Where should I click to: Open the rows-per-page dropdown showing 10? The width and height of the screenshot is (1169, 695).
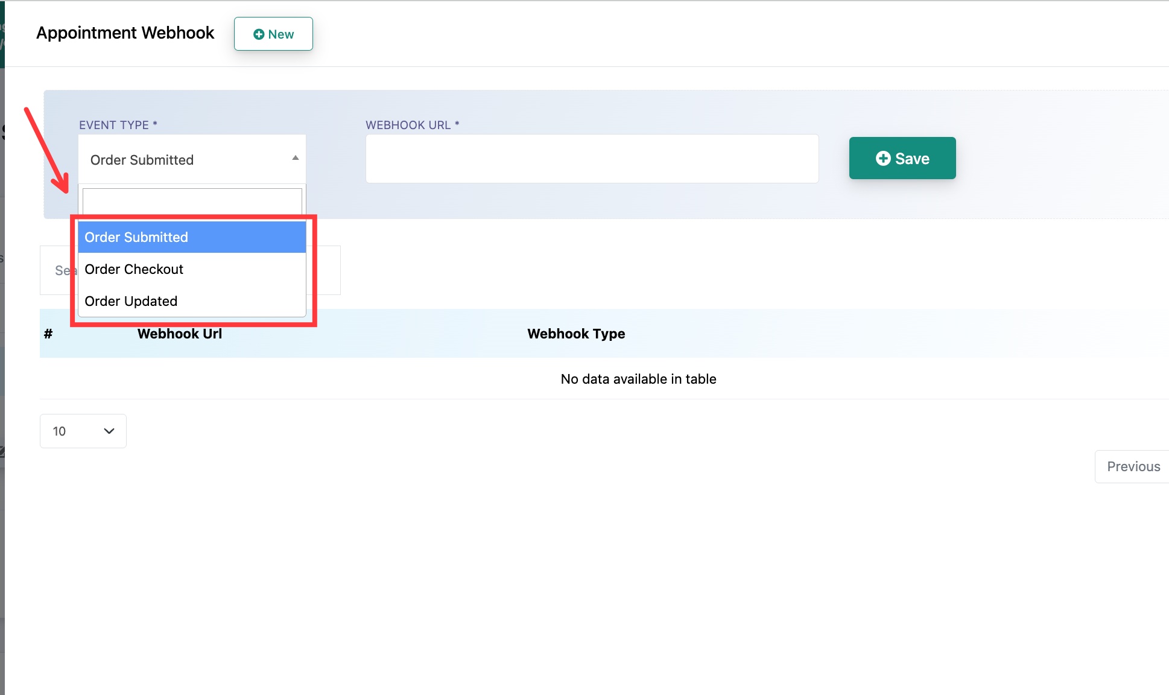(x=83, y=431)
